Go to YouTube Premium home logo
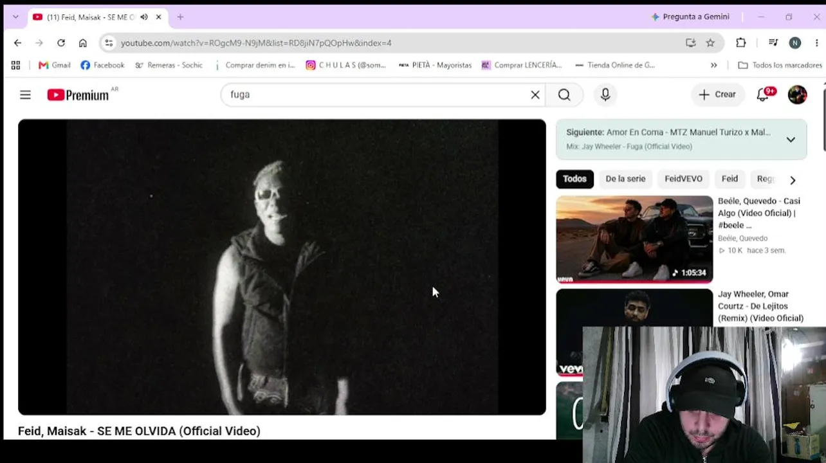This screenshot has width=826, height=463. coord(78,95)
